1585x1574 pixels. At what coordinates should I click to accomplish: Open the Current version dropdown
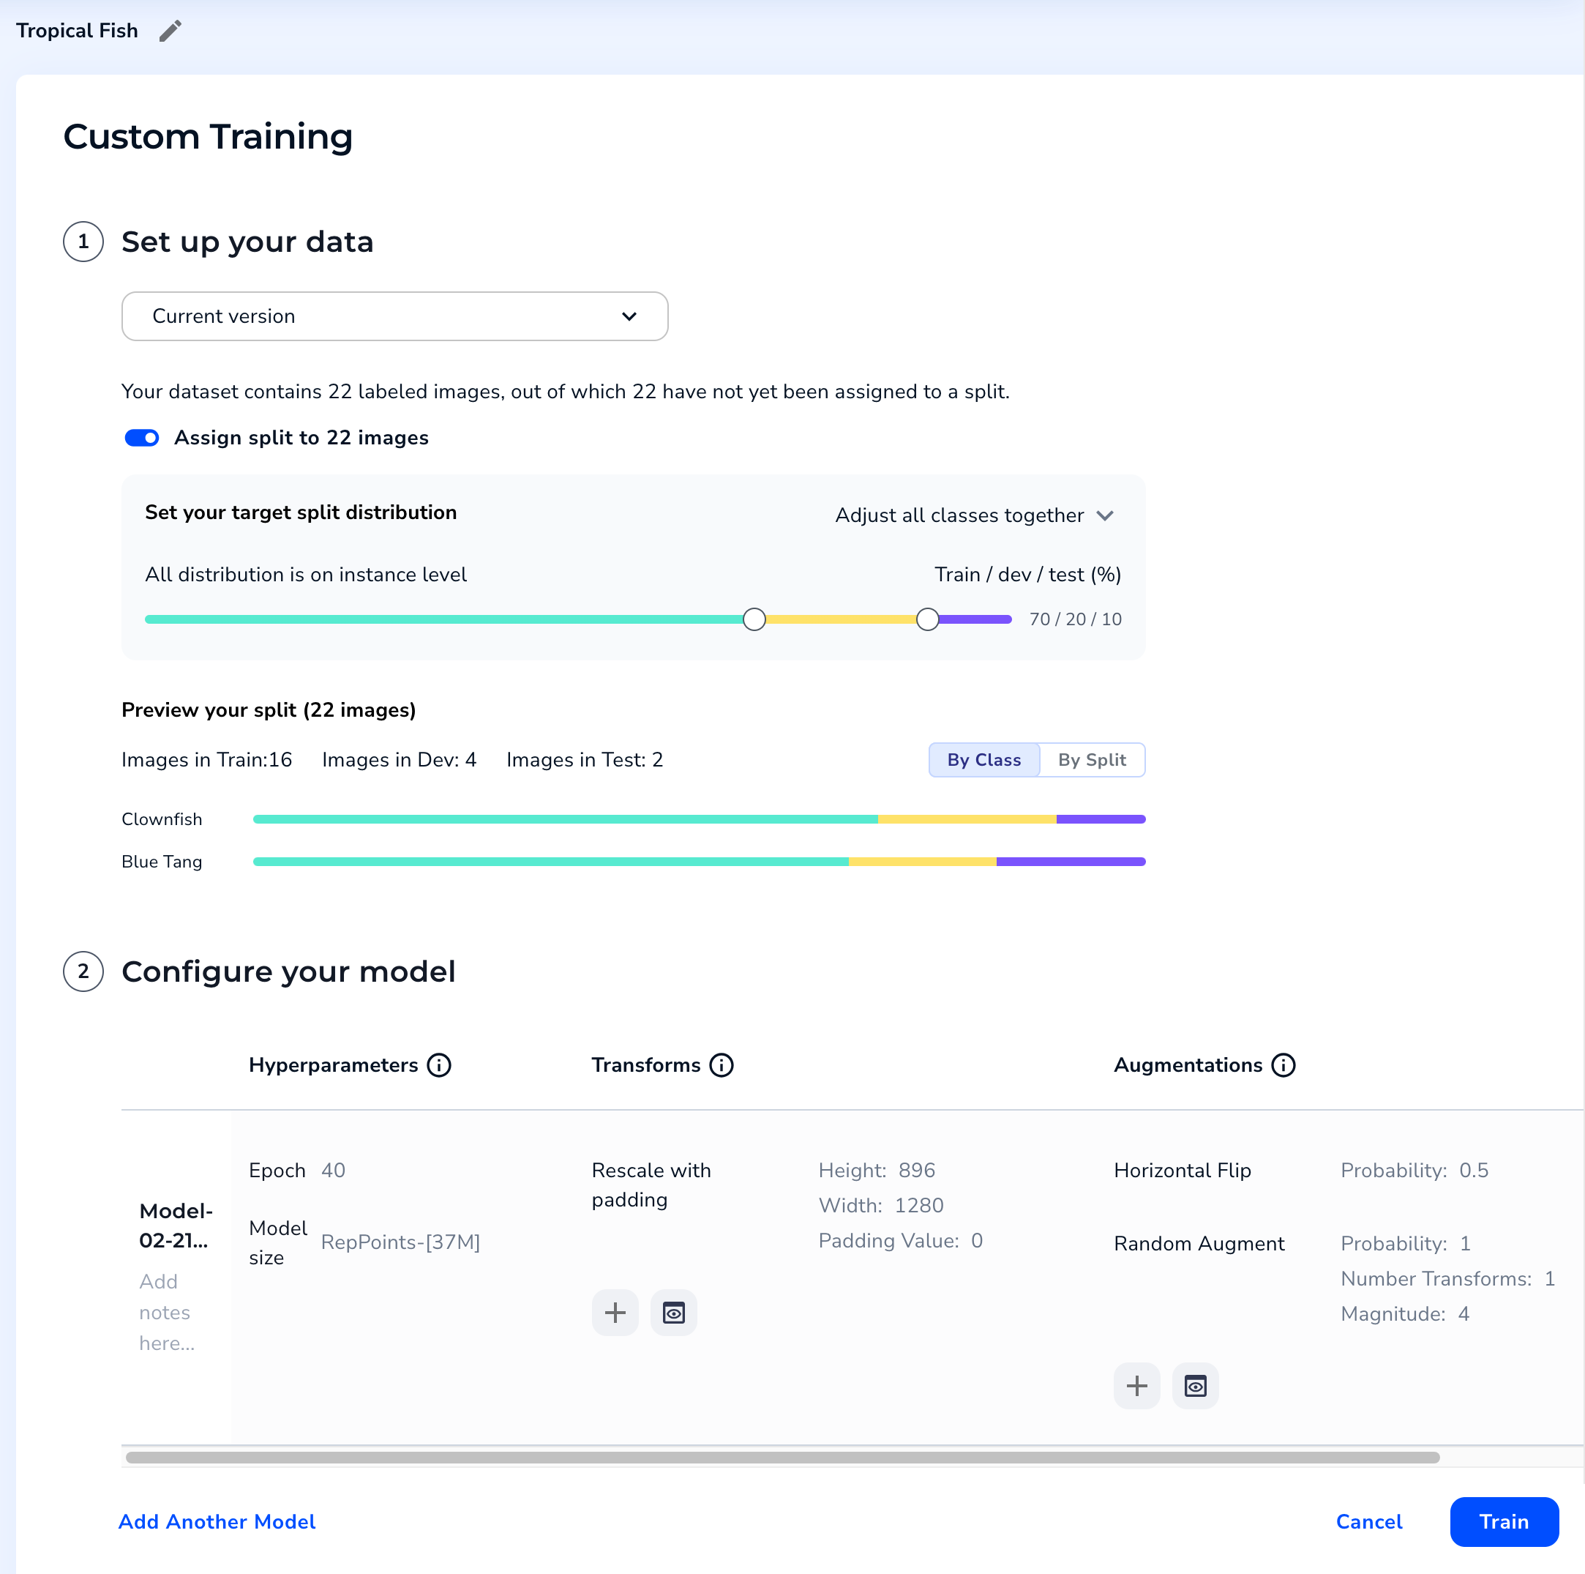click(x=394, y=316)
